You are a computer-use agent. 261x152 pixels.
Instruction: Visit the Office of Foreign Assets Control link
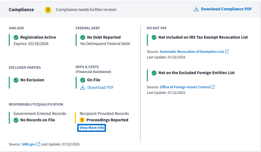click(185, 87)
